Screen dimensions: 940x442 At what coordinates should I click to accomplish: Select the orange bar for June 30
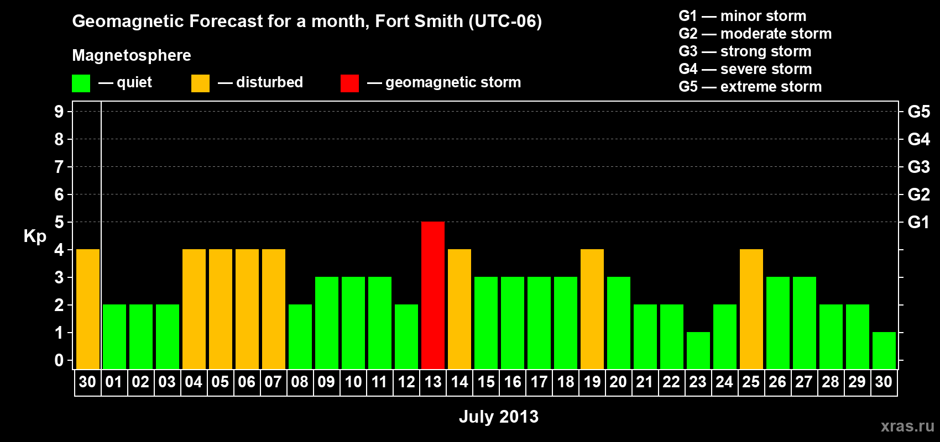click(88, 309)
